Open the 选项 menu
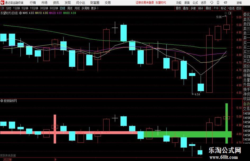Viewport: 250px width, 161px height. [x=203, y=3]
